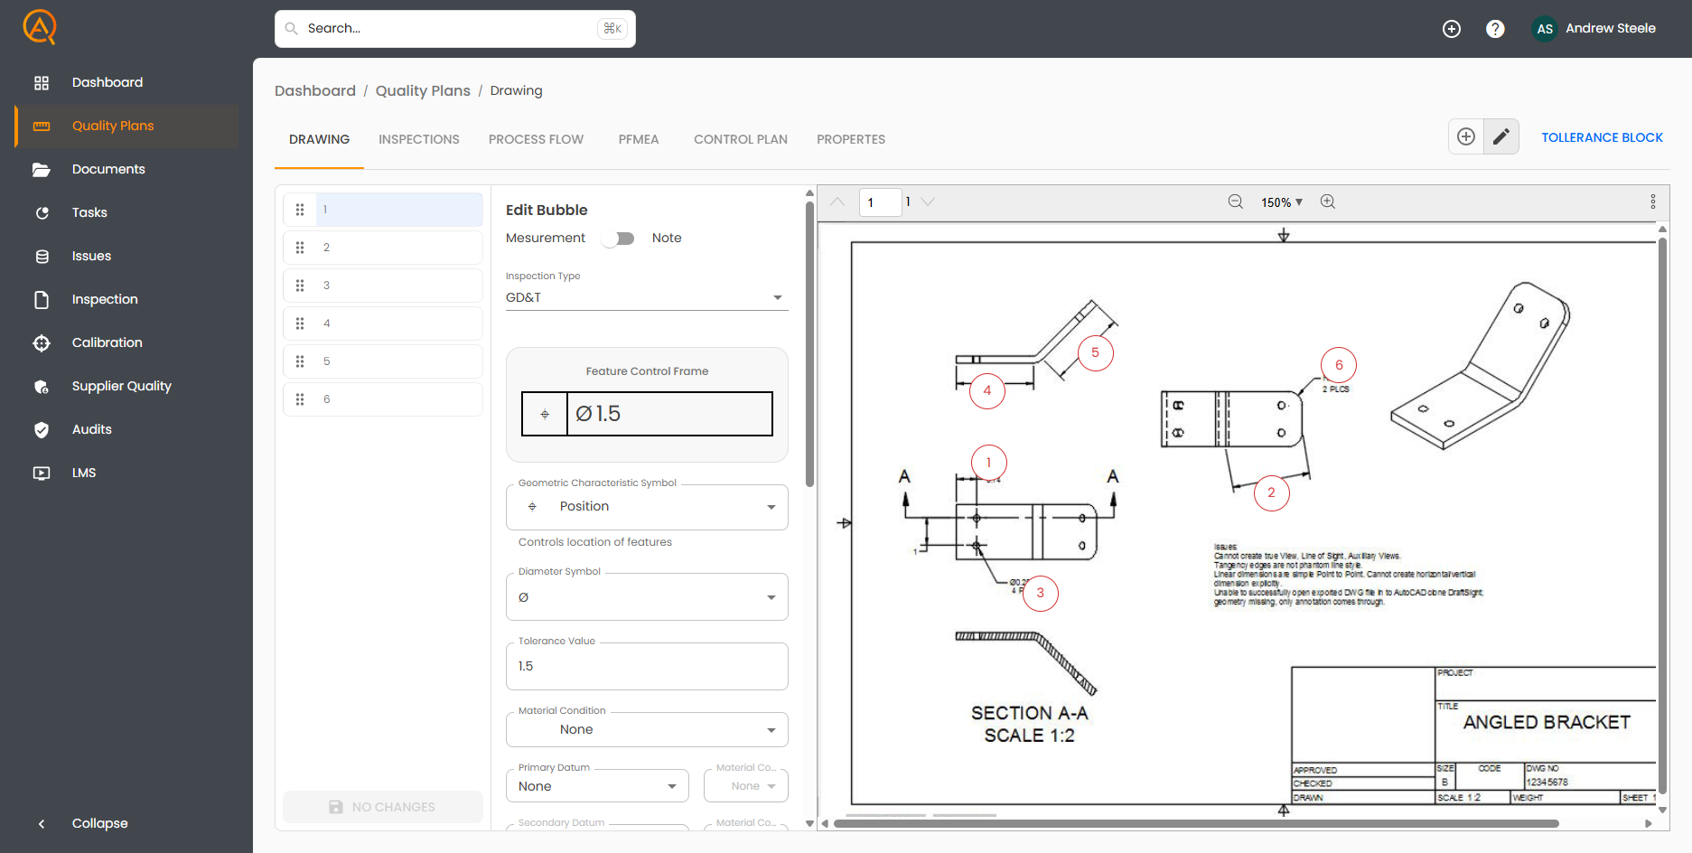Change the Geometric Characteristic Symbol from Position

point(771,507)
